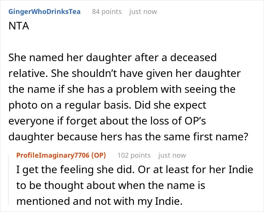Viewport: 264px width, 212px height.
Task: Click the line 'relative. She shouldn't have given her daughter'
Action: [x=124, y=73]
